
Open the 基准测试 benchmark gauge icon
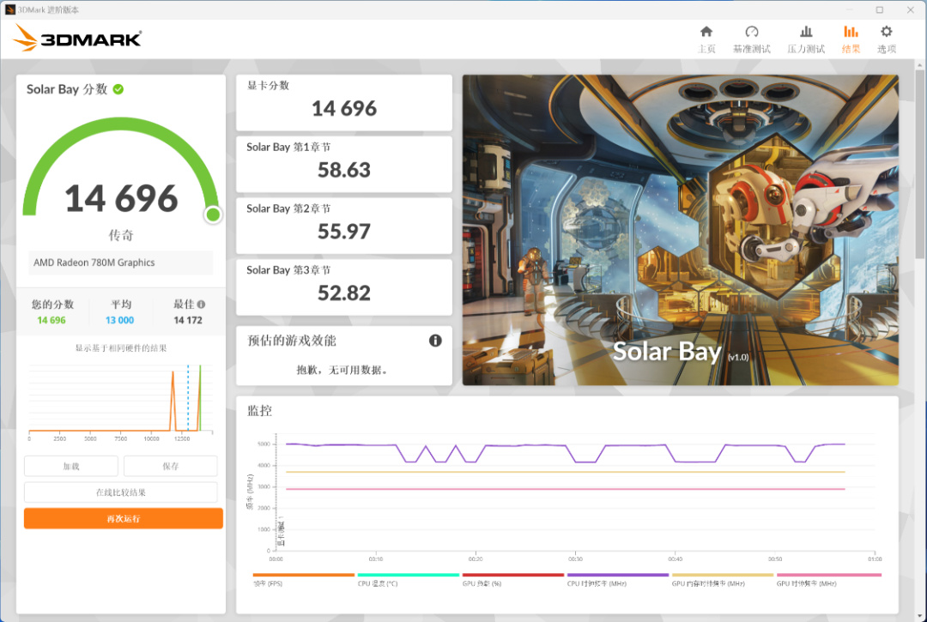pos(751,32)
